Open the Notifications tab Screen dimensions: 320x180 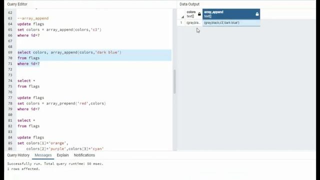[x=84, y=155]
